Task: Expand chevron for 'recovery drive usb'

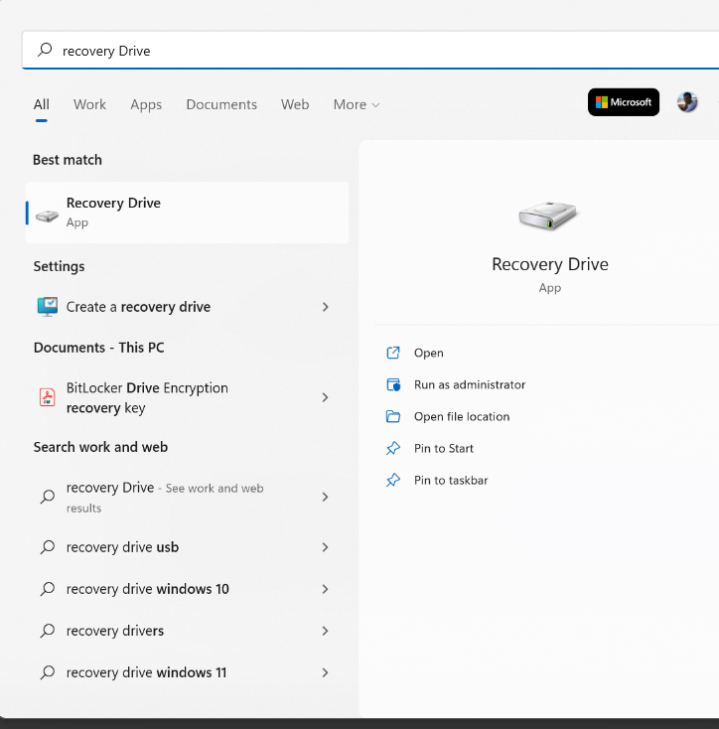Action: click(x=326, y=547)
